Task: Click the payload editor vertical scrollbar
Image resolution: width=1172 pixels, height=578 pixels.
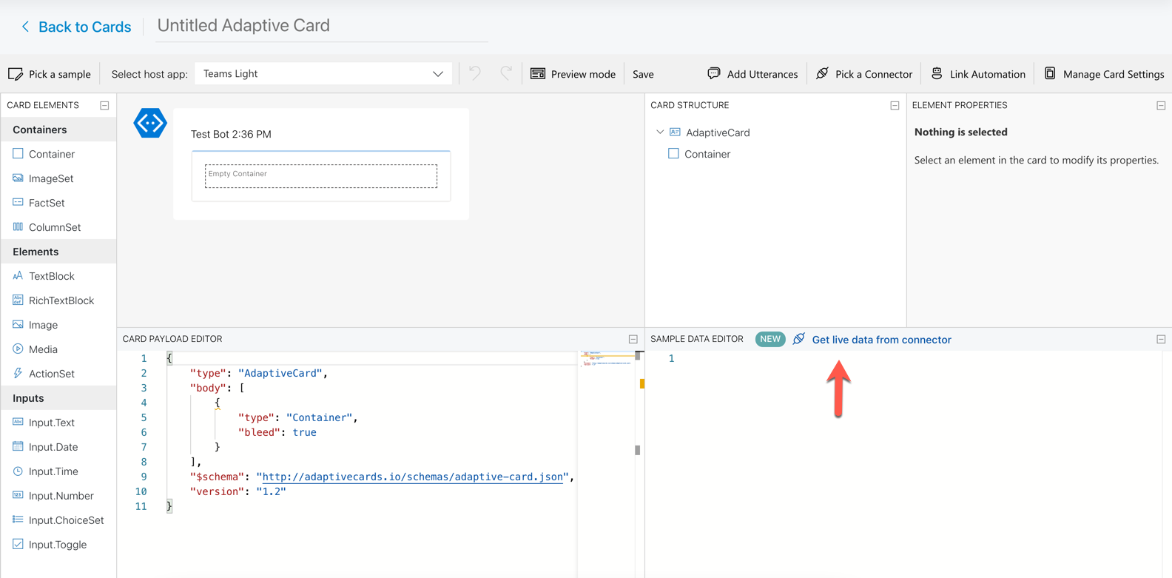Action: (x=637, y=403)
